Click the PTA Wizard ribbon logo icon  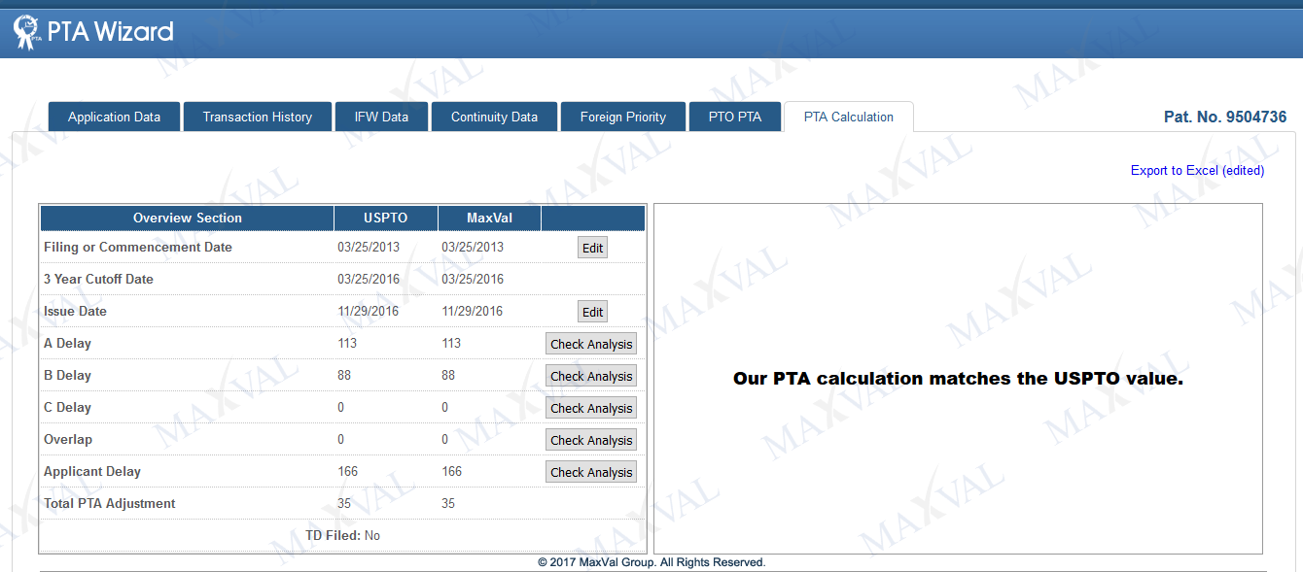coord(26,32)
